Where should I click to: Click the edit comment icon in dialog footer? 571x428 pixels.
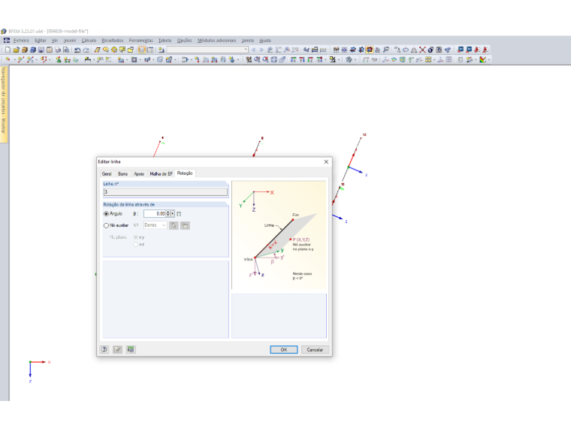(118, 350)
